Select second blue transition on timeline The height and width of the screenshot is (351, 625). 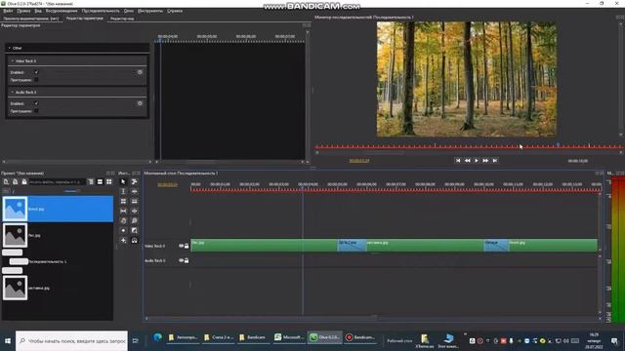click(x=496, y=245)
